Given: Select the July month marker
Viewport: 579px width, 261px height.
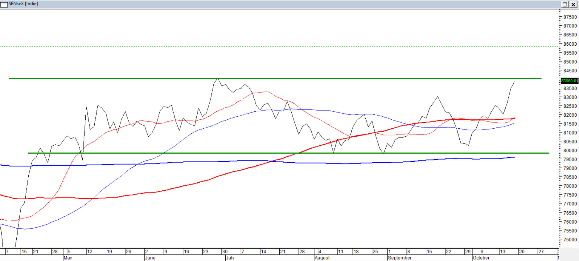Looking at the screenshot, I should pos(230,258).
